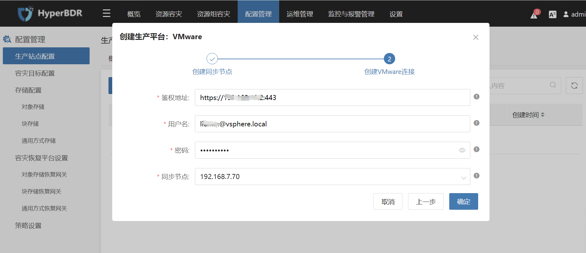The width and height of the screenshot is (586, 253).
Task: Toggle password visibility eye icon
Action: [462, 150]
